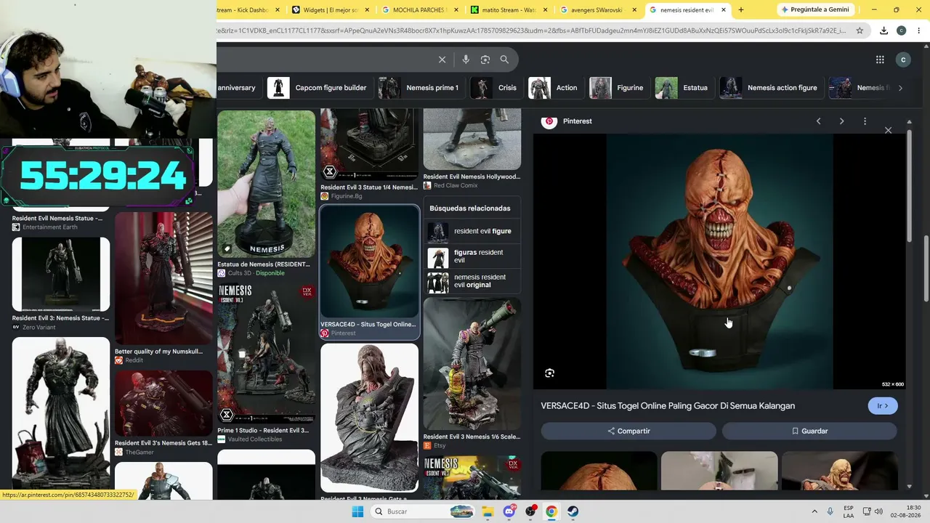Open the Windows Start menu

tap(357, 511)
